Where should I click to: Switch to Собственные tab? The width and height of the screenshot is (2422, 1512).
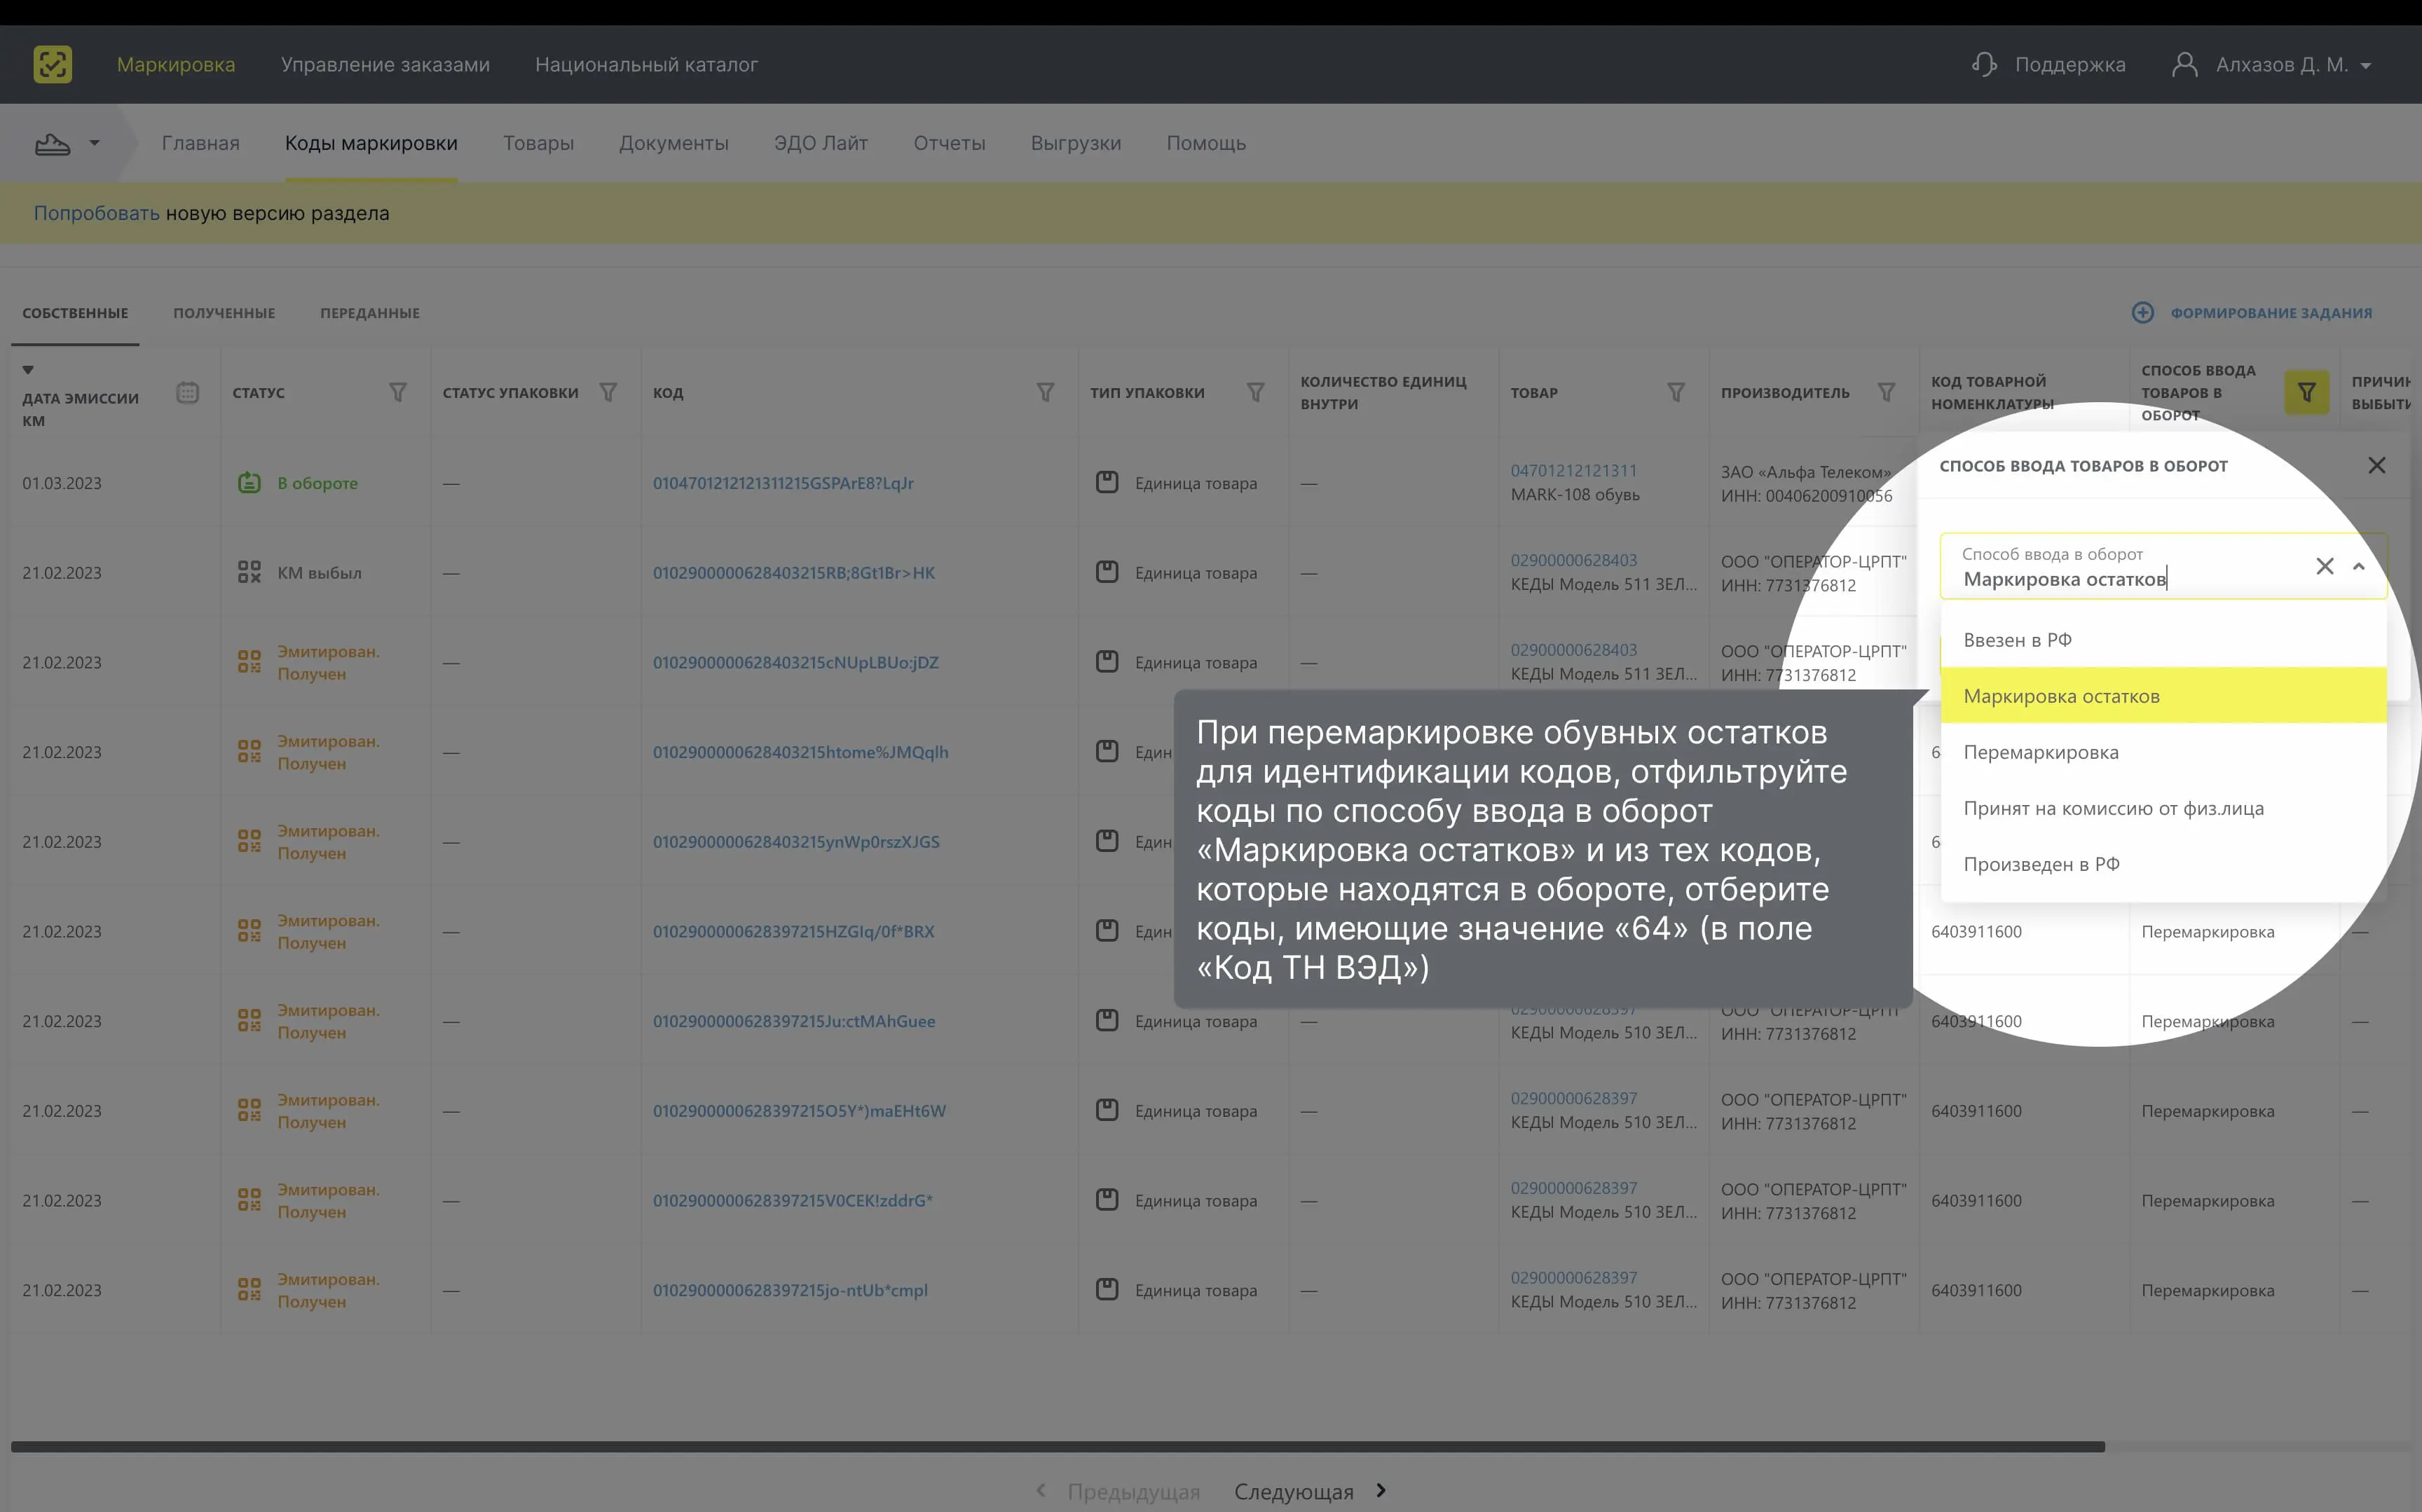tap(75, 313)
